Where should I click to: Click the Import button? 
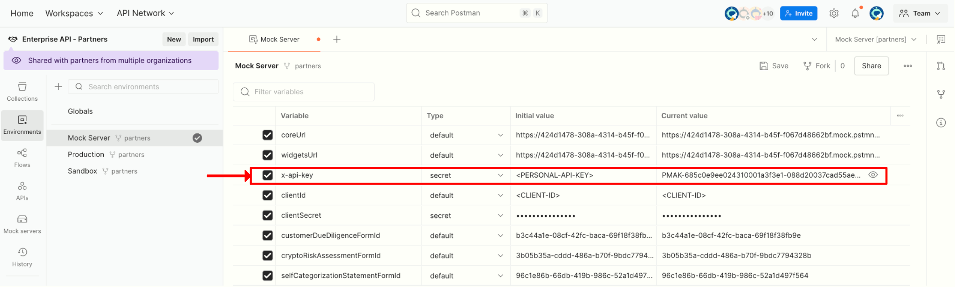(203, 39)
